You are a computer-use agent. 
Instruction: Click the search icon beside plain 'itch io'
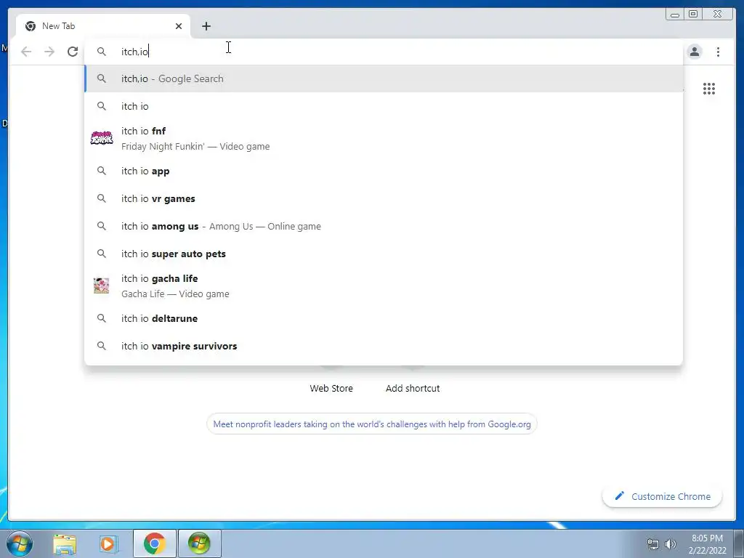click(102, 106)
